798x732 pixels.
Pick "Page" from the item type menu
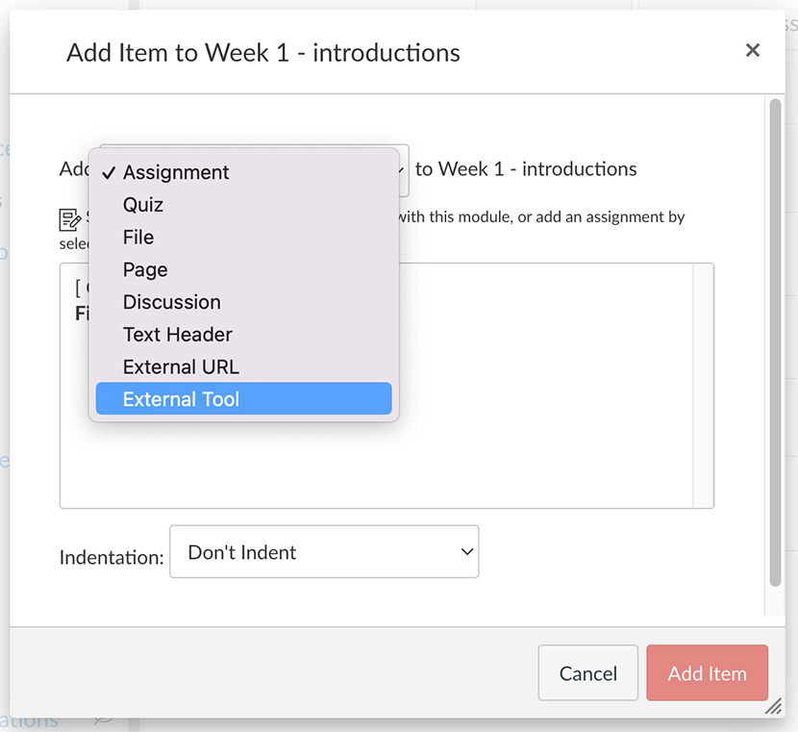[x=144, y=269]
